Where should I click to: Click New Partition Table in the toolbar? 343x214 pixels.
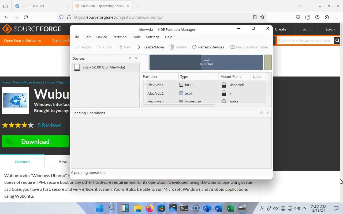click(249, 47)
